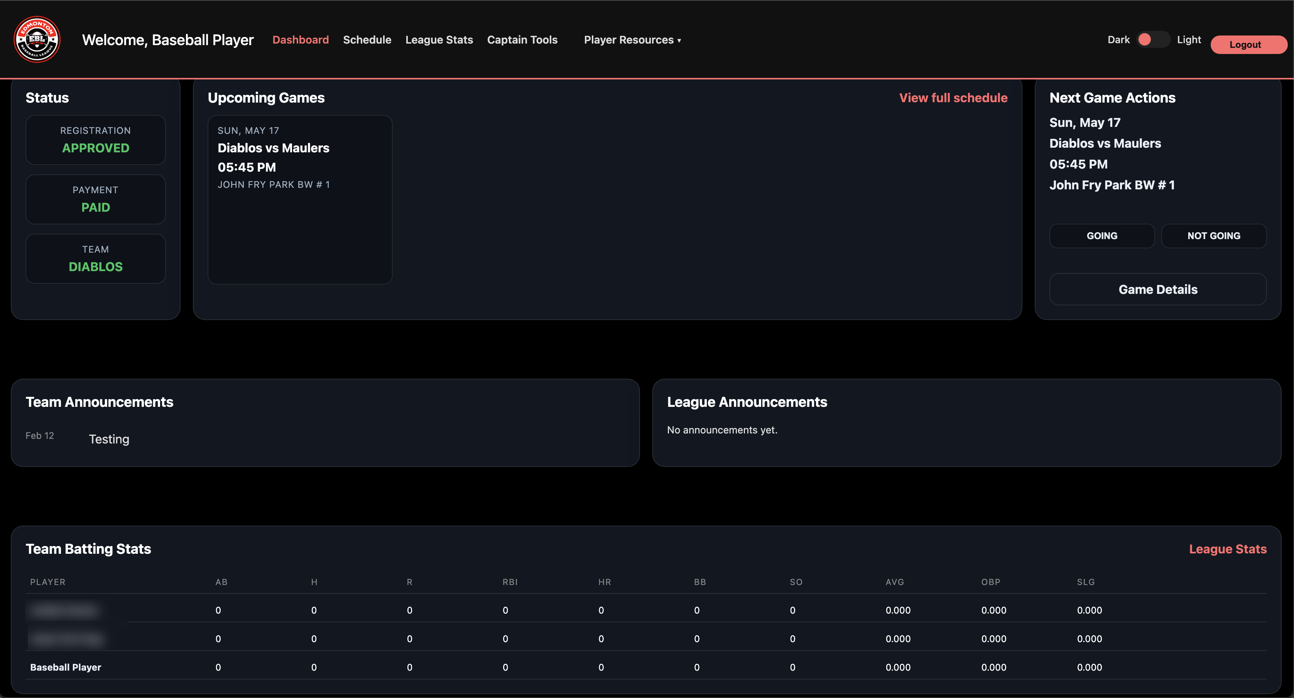Click the PAYMENT PAID status card
1294x698 pixels.
point(95,199)
